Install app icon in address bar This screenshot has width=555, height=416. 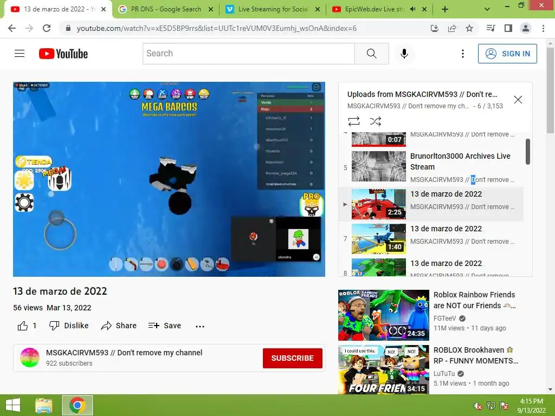pyautogui.click(x=435, y=28)
